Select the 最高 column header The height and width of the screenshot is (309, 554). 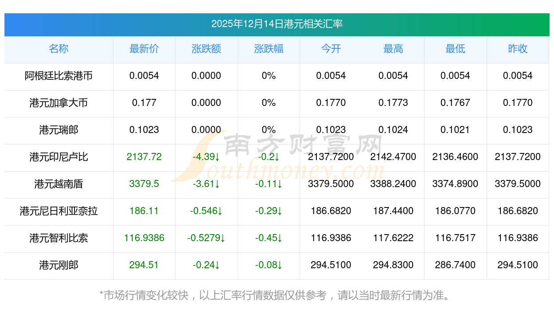tap(393, 49)
